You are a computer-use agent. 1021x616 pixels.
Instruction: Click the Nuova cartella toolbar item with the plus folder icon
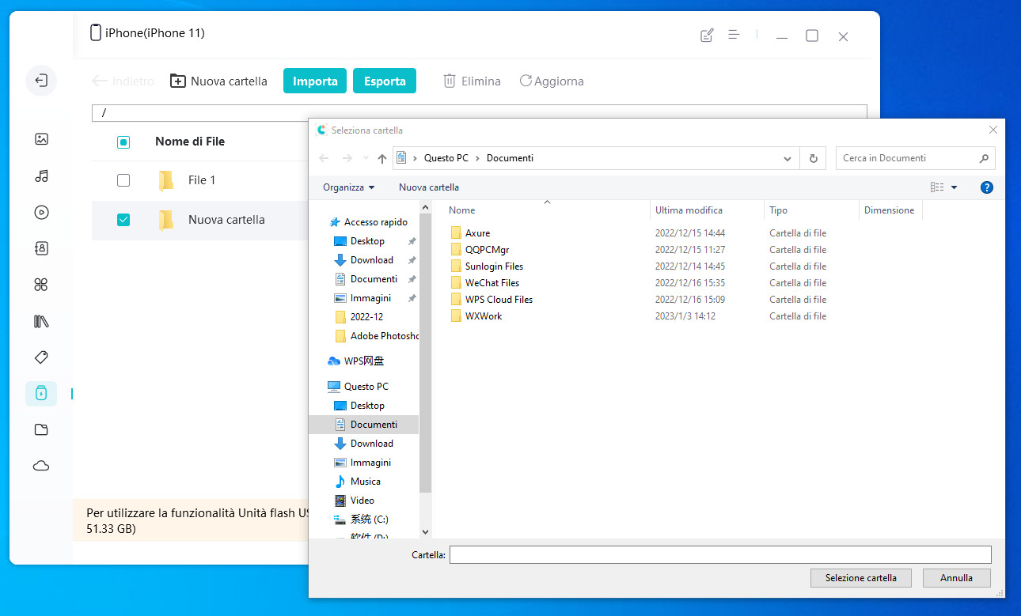pyautogui.click(x=218, y=81)
